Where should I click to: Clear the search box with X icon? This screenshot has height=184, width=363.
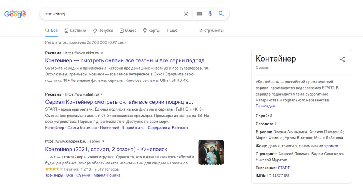(x=186, y=14)
